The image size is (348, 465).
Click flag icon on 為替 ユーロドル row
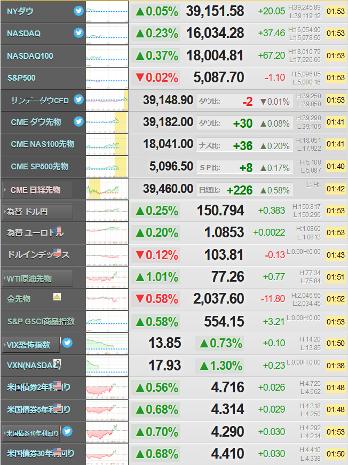(x=58, y=231)
